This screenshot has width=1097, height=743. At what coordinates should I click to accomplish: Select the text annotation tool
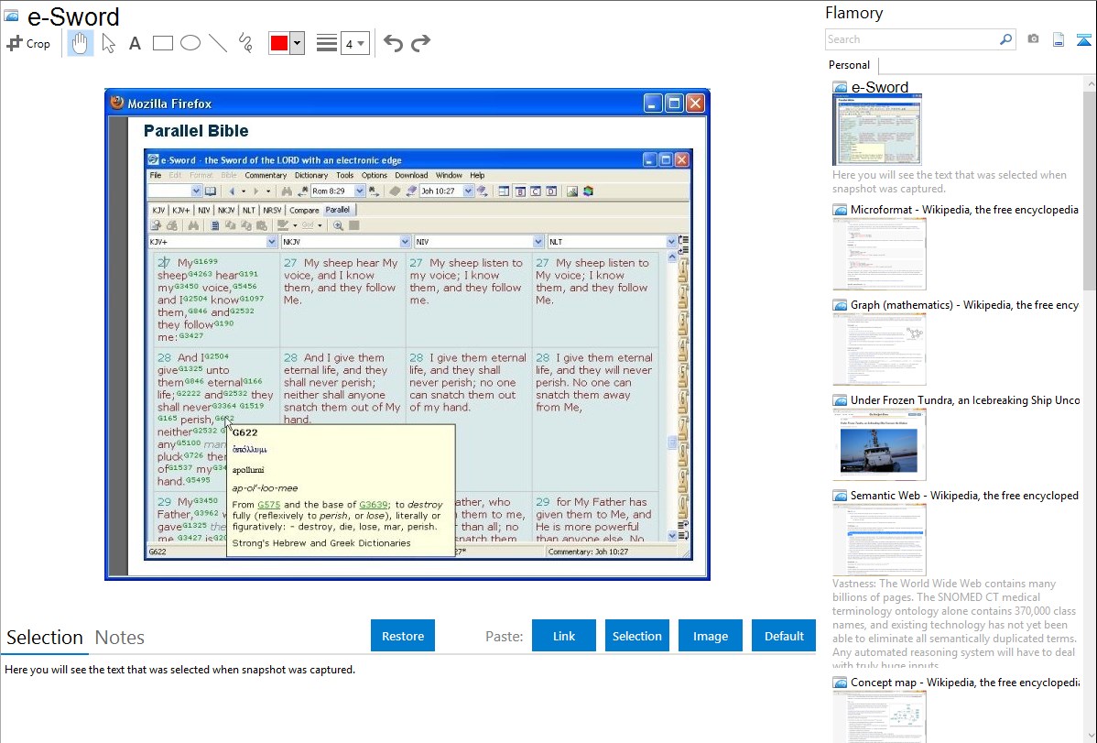point(135,43)
